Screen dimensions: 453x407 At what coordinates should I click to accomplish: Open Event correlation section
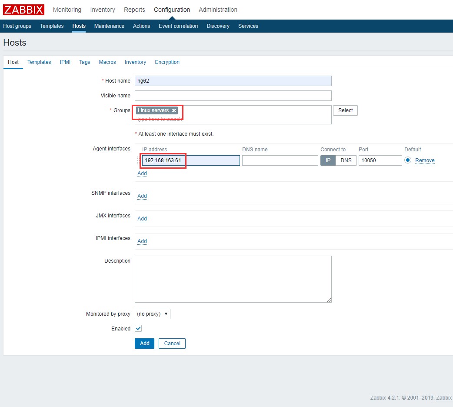[x=178, y=26]
